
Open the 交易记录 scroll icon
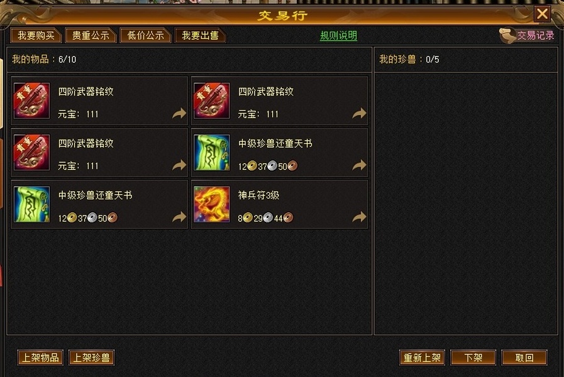click(507, 35)
